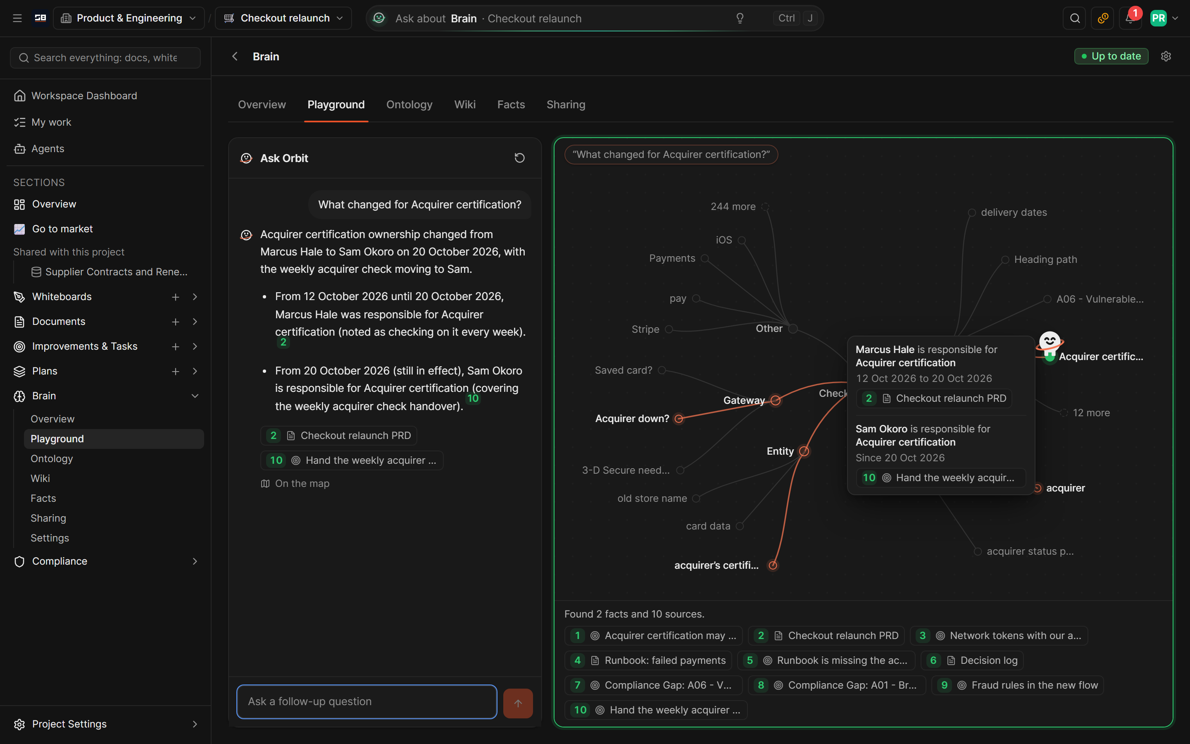This screenshot has width=1190, height=744.
Task: Expand Project Settings chevron
Action: [195, 724]
